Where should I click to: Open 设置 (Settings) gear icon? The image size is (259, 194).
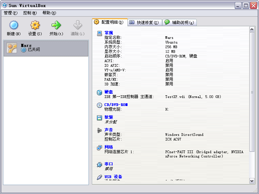coord(35,25)
